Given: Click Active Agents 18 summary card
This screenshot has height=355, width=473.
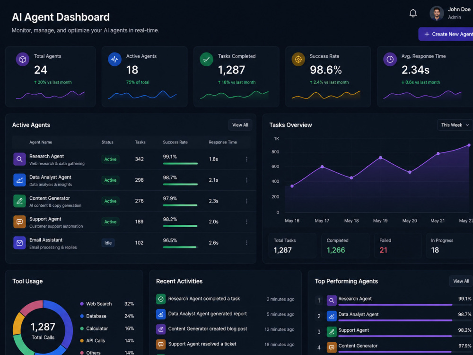Looking at the screenshot, I should [144, 77].
